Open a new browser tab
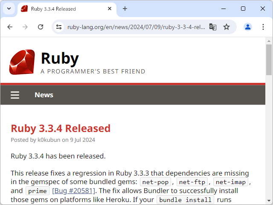This screenshot has width=273, height=205. click(125, 9)
